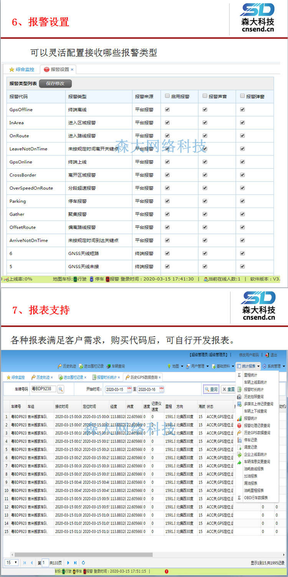Click the 重置 reset button

pyautogui.click(x=228, y=389)
